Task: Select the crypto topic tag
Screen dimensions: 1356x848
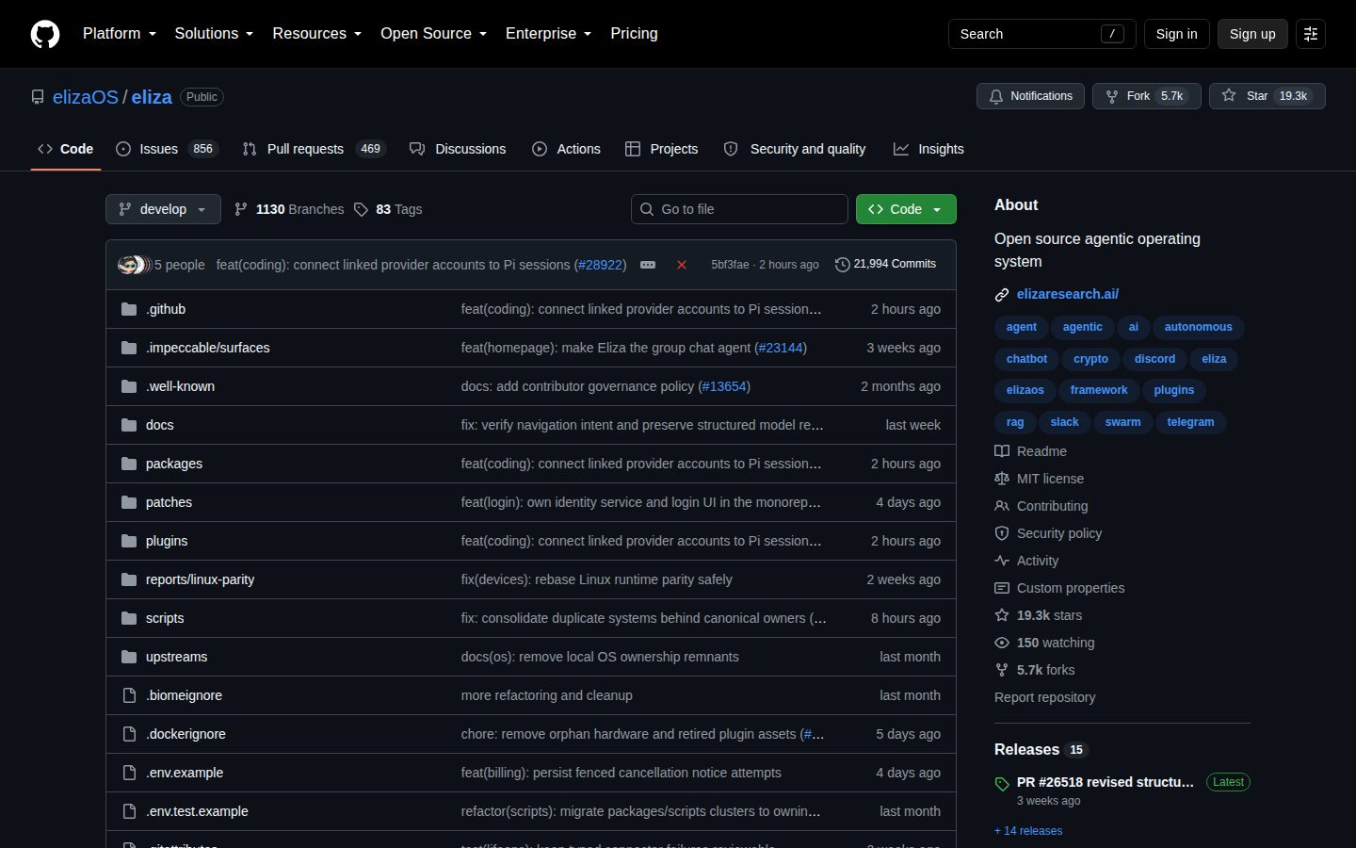Action: (1090, 359)
